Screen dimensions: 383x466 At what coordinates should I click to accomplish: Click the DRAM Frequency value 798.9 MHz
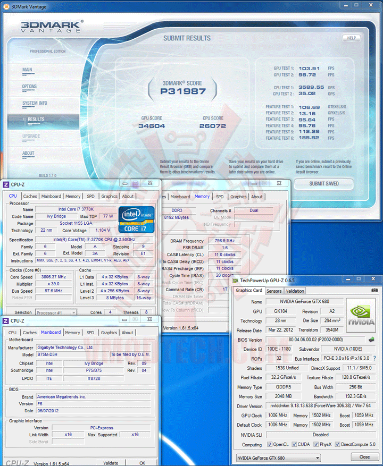click(x=224, y=241)
